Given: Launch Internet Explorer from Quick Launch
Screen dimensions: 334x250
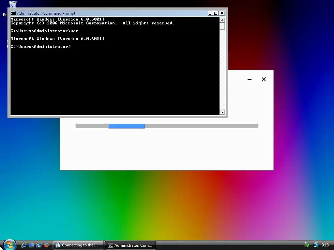Looking at the screenshot, I should click(x=24, y=245).
